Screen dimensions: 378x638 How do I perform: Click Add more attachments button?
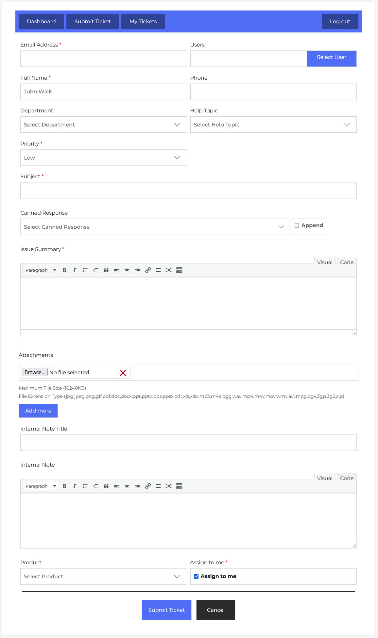(38, 411)
